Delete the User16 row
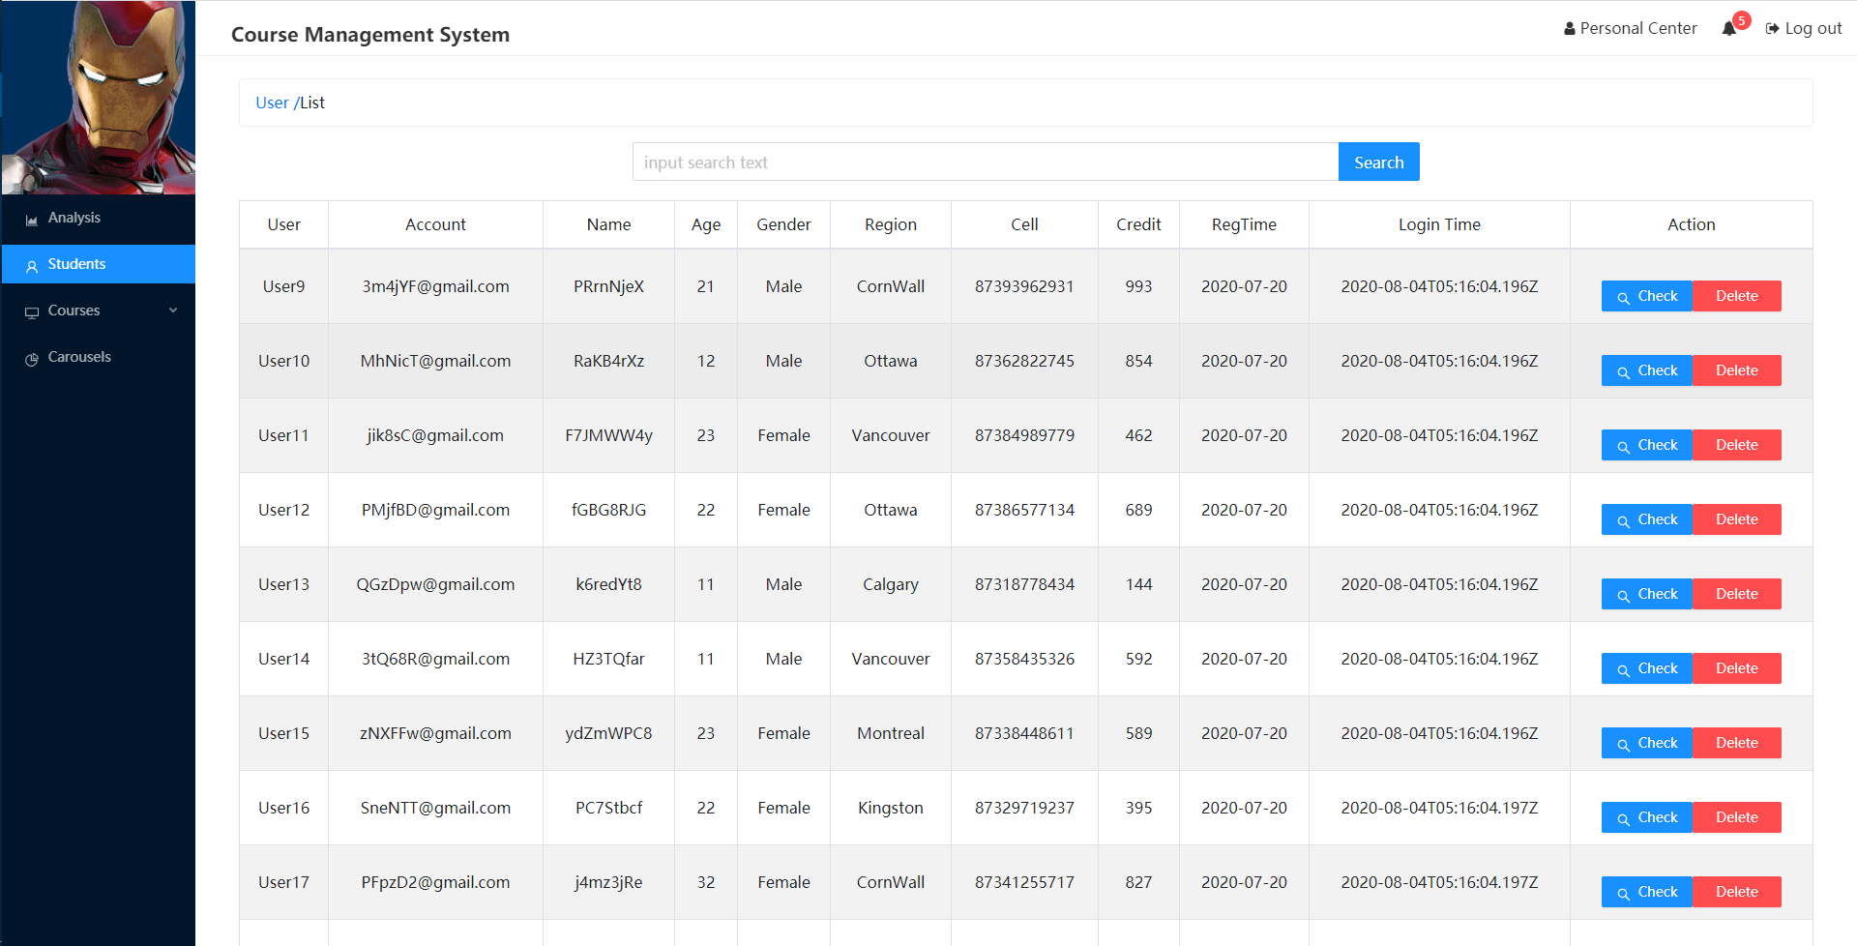Viewport: 1857px width, 946px height. (x=1737, y=817)
